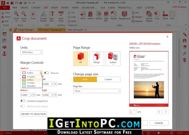Open the Page Size None dropdown
Image resolution: width=189 pixels, height=135 pixels.
[x=97, y=91]
